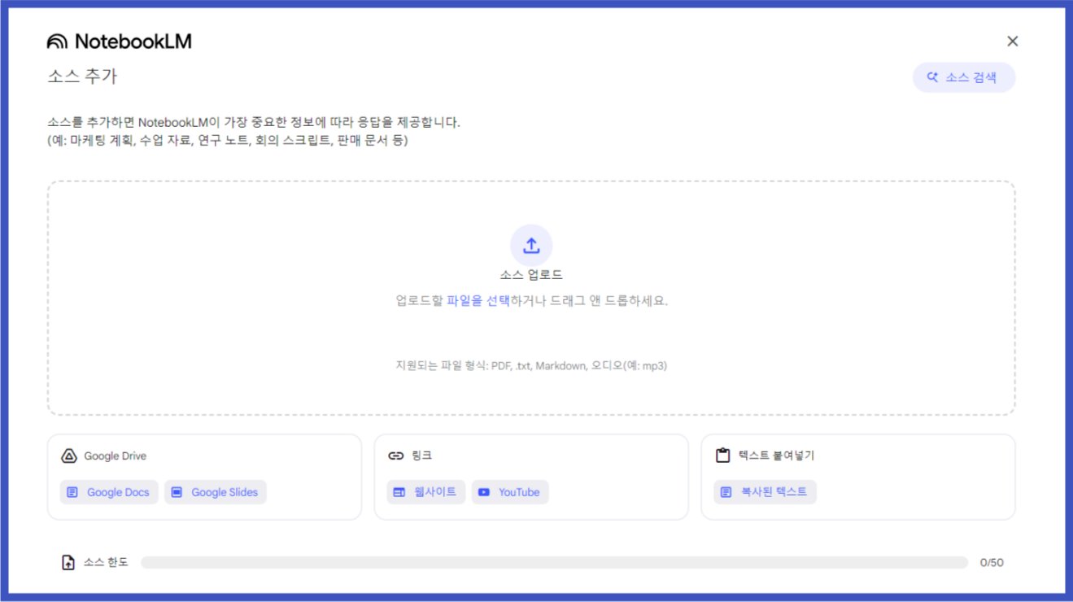Add a 웹사이트 source
This screenshot has width=1073, height=602.
(x=425, y=492)
